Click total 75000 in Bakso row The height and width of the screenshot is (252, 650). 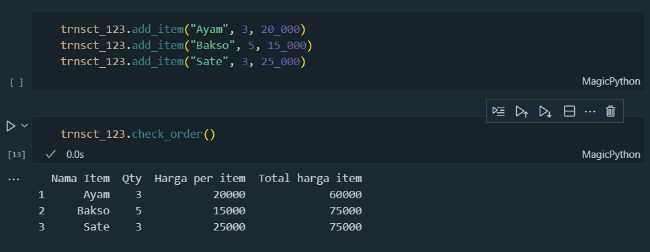coord(346,211)
